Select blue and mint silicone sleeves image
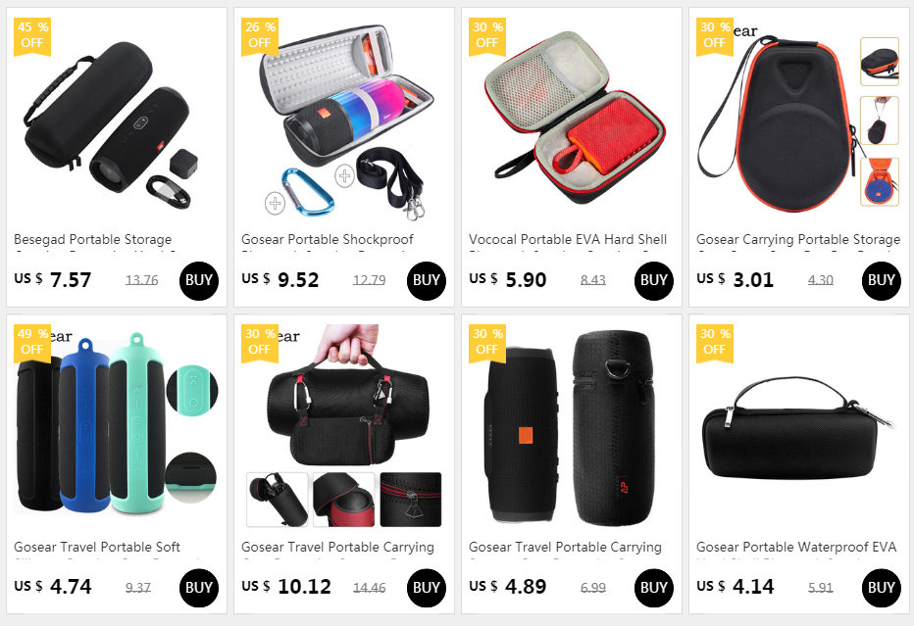The height and width of the screenshot is (626, 914). [x=117, y=425]
